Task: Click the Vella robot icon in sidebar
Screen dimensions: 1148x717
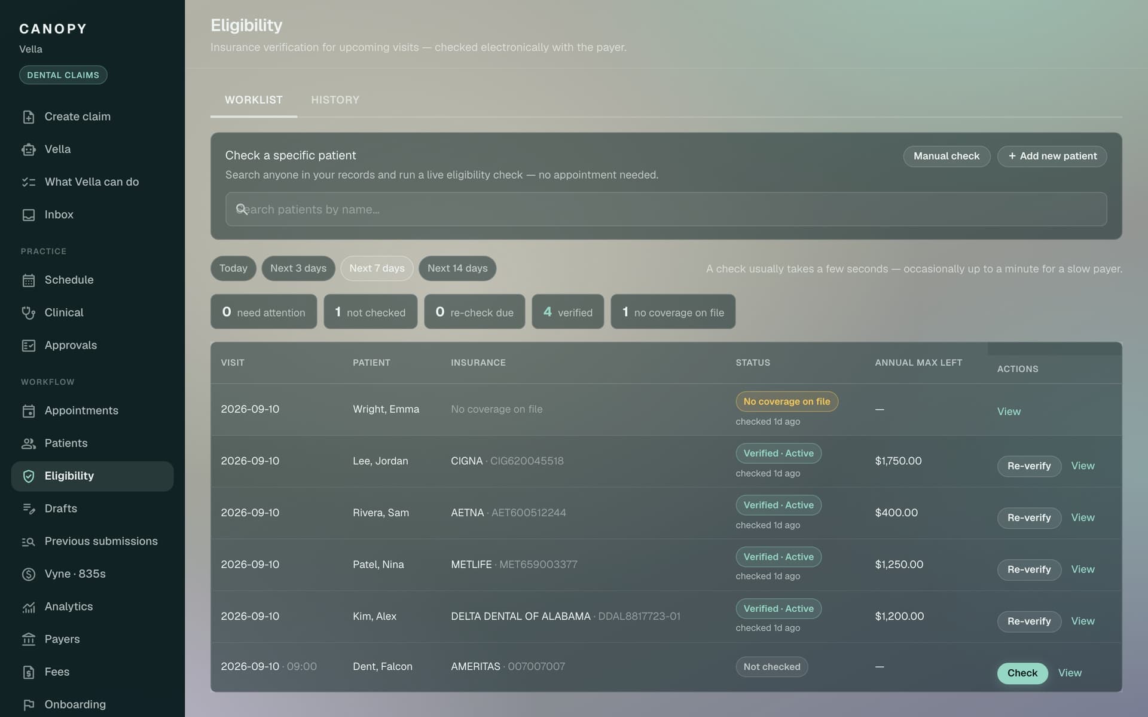Action: coord(29,149)
